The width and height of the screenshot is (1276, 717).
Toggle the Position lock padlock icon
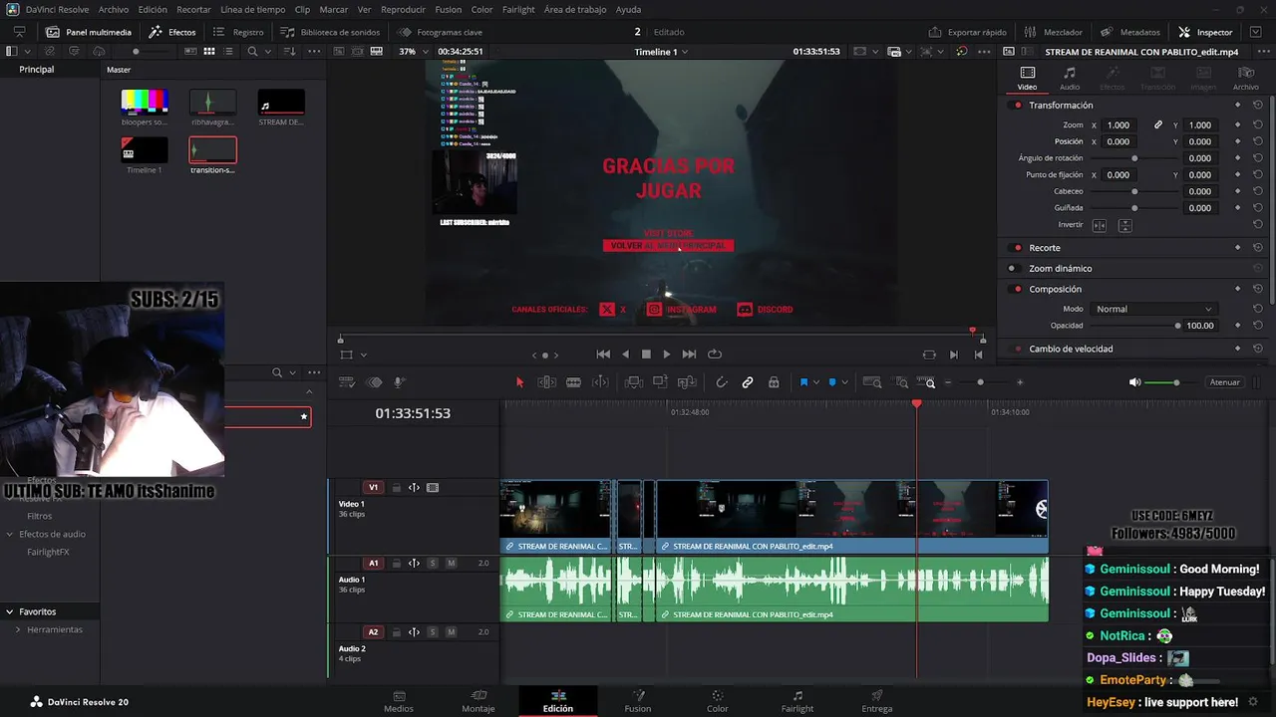coord(775,382)
